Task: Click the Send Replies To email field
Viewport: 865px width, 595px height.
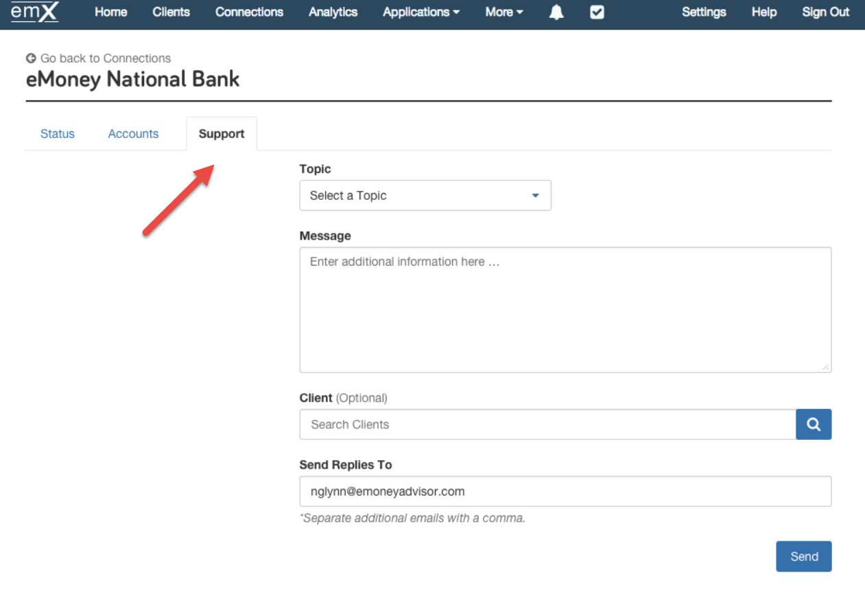Action: click(x=565, y=491)
